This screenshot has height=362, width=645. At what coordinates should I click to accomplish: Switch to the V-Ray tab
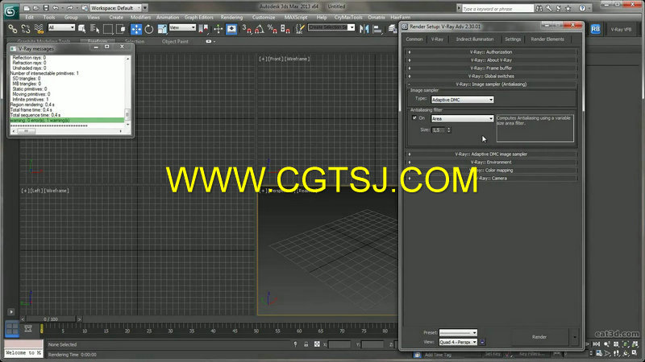point(437,39)
